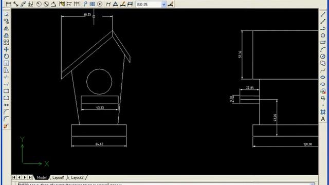This screenshot has height=185, width=329.
Task: Select the Circle draw tool
Action: [323, 56]
